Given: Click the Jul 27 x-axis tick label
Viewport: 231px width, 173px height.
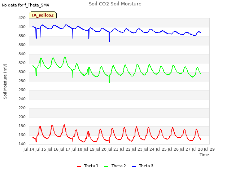Looking at the screenshot, I should tap(186, 149).
